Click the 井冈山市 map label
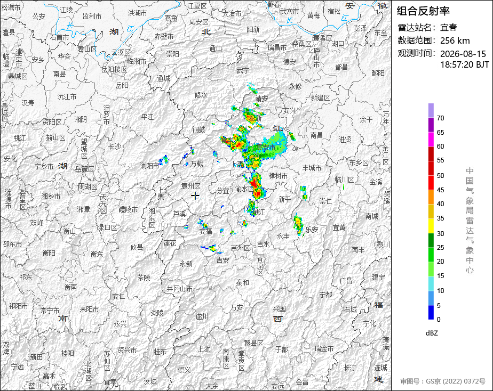This screenshot has height=391, width=493. click(x=179, y=289)
